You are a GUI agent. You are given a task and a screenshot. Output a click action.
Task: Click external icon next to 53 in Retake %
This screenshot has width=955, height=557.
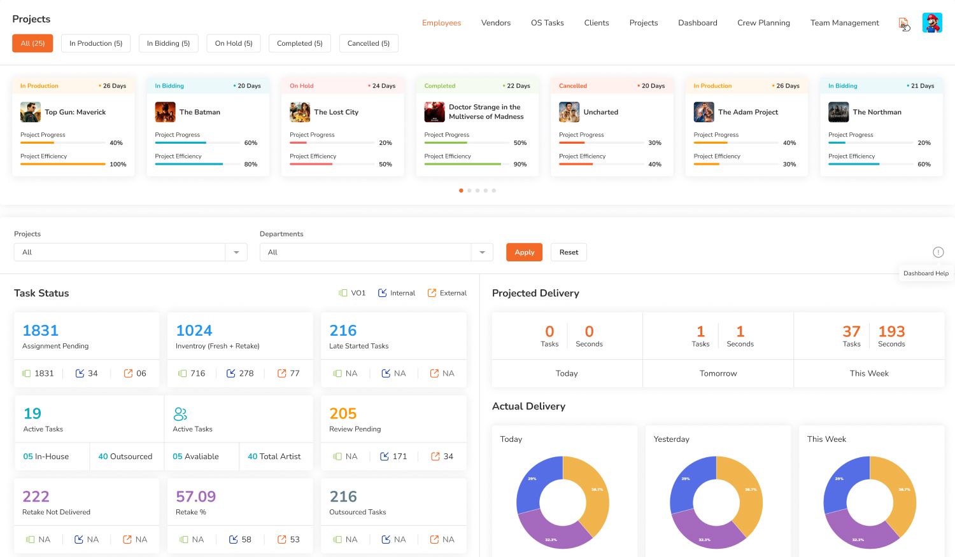pyautogui.click(x=281, y=539)
